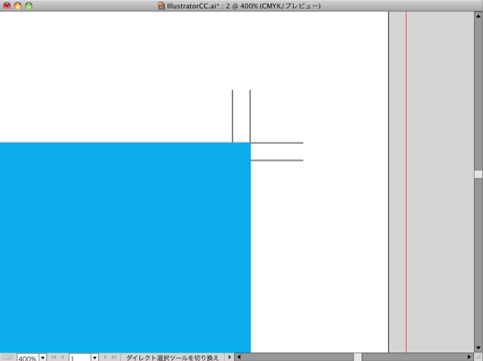
Task: Click the vertical scrollbar thumb
Action: [x=478, y=174]
